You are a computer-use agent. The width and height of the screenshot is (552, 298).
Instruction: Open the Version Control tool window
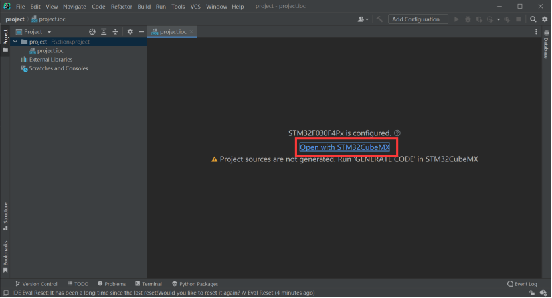tap(37, 284)
